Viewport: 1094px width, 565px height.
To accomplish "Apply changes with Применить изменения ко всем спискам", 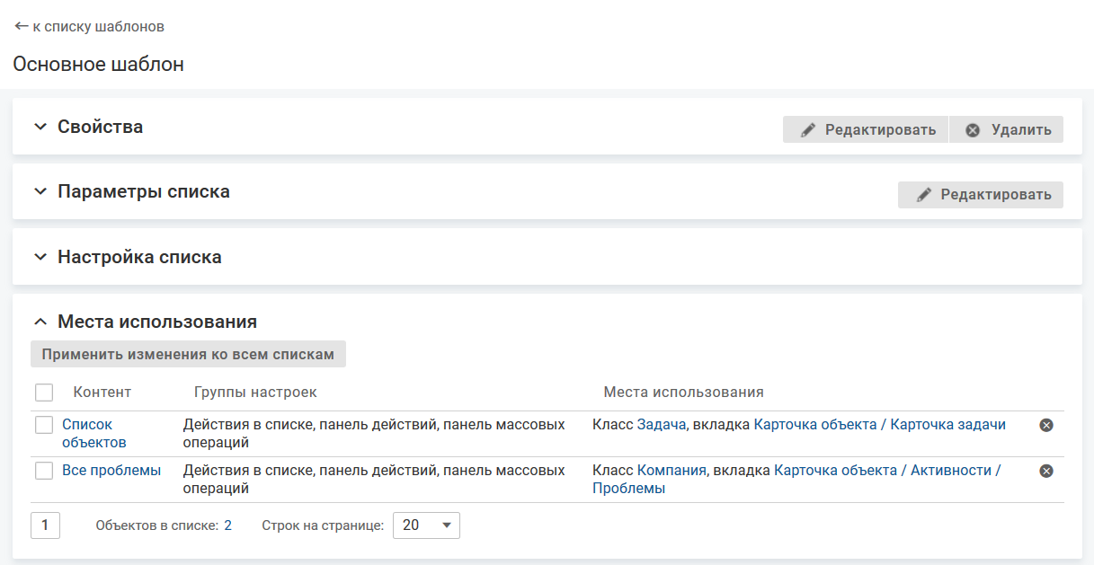I will pyautogui.click(x=188, y=354).
